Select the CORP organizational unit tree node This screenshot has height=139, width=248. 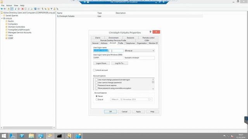coord(10,38)
